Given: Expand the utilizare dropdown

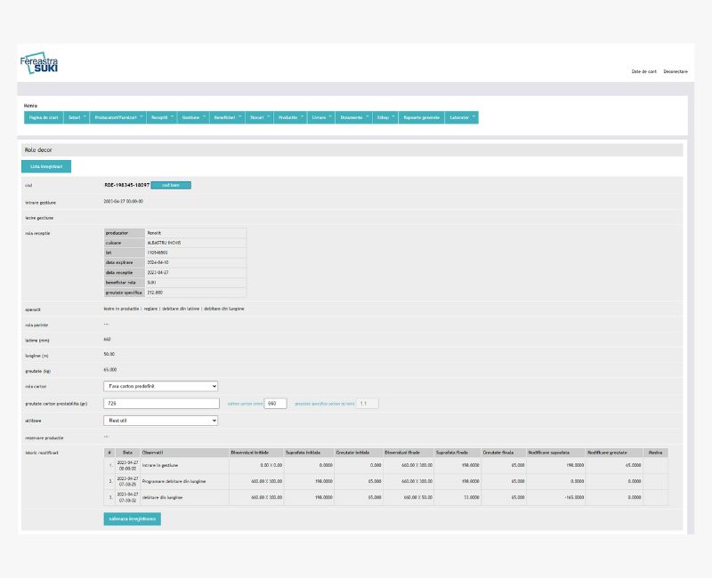Looking at the screenshot, I should coord(160,421).
